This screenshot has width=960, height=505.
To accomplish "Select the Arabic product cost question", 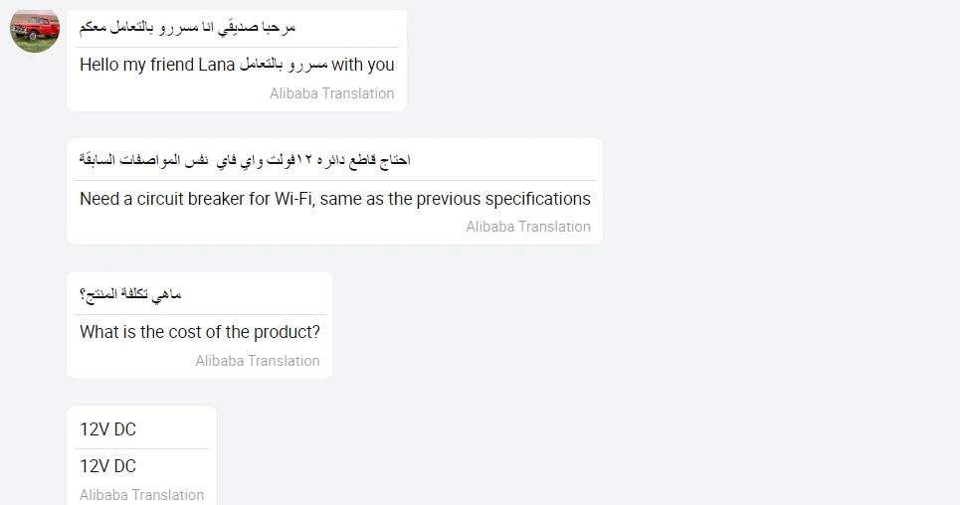I will click(x=130, y=294).
